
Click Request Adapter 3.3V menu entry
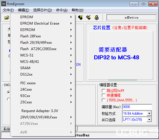click(x=47, y=111)
